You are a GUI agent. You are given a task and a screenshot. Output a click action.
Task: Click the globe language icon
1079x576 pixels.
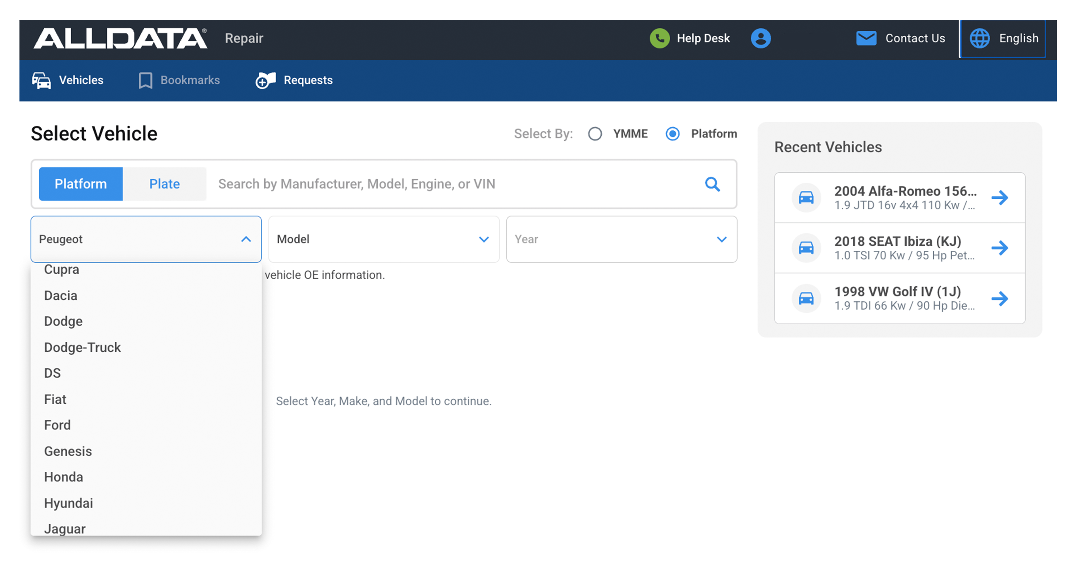pyautogui.click(x=980, y=38)
